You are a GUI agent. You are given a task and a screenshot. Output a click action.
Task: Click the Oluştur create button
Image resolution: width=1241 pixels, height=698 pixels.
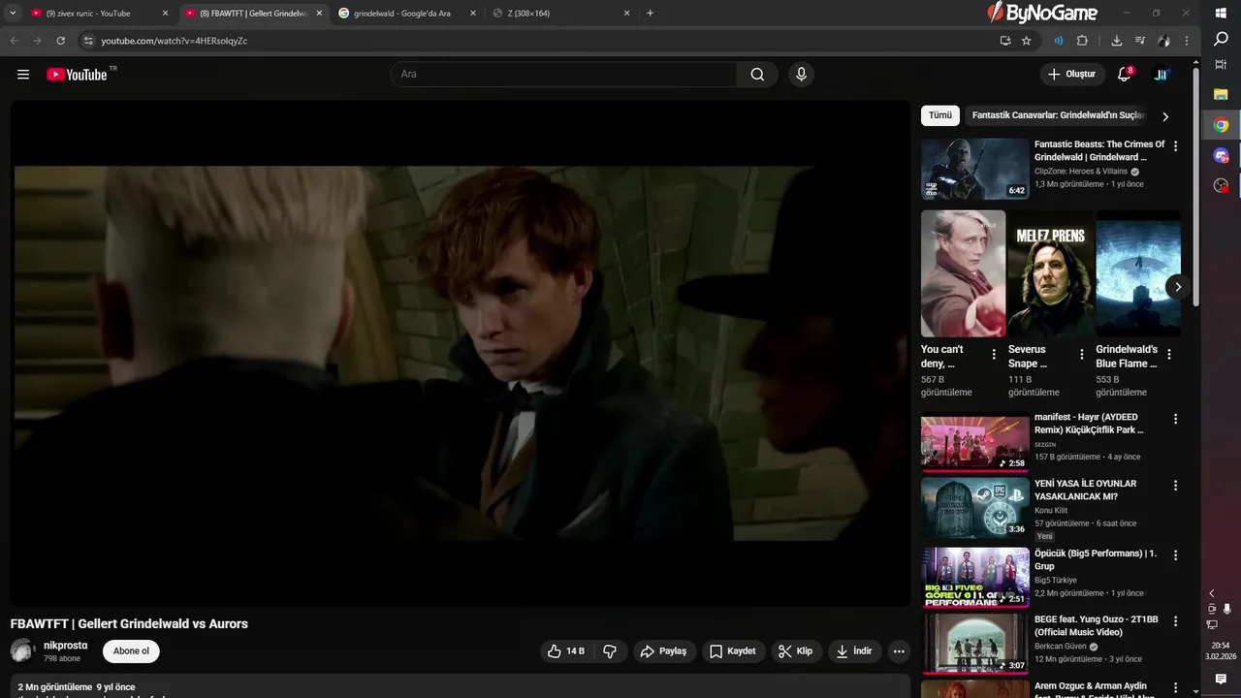[1072, 75]
